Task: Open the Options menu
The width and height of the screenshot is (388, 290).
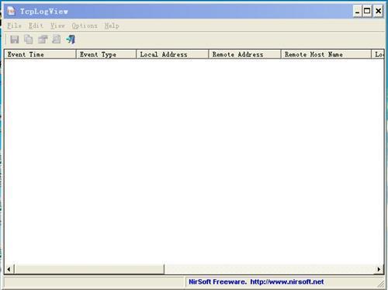Action: [x=85, y=26]
